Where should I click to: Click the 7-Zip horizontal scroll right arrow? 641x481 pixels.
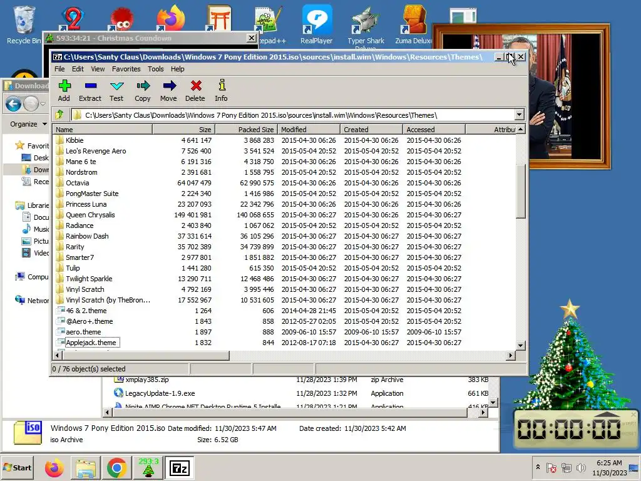(510, 356)
